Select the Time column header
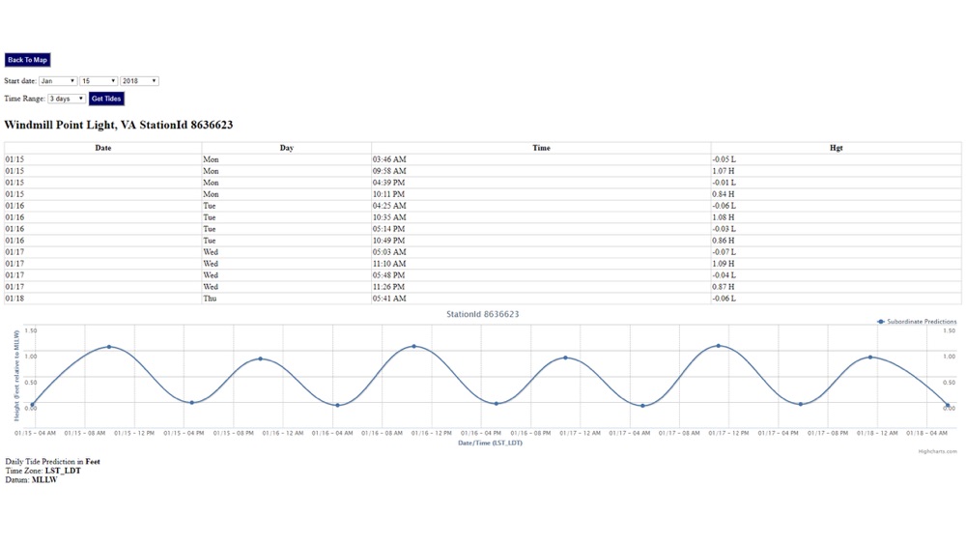 (x=541, y=148)
